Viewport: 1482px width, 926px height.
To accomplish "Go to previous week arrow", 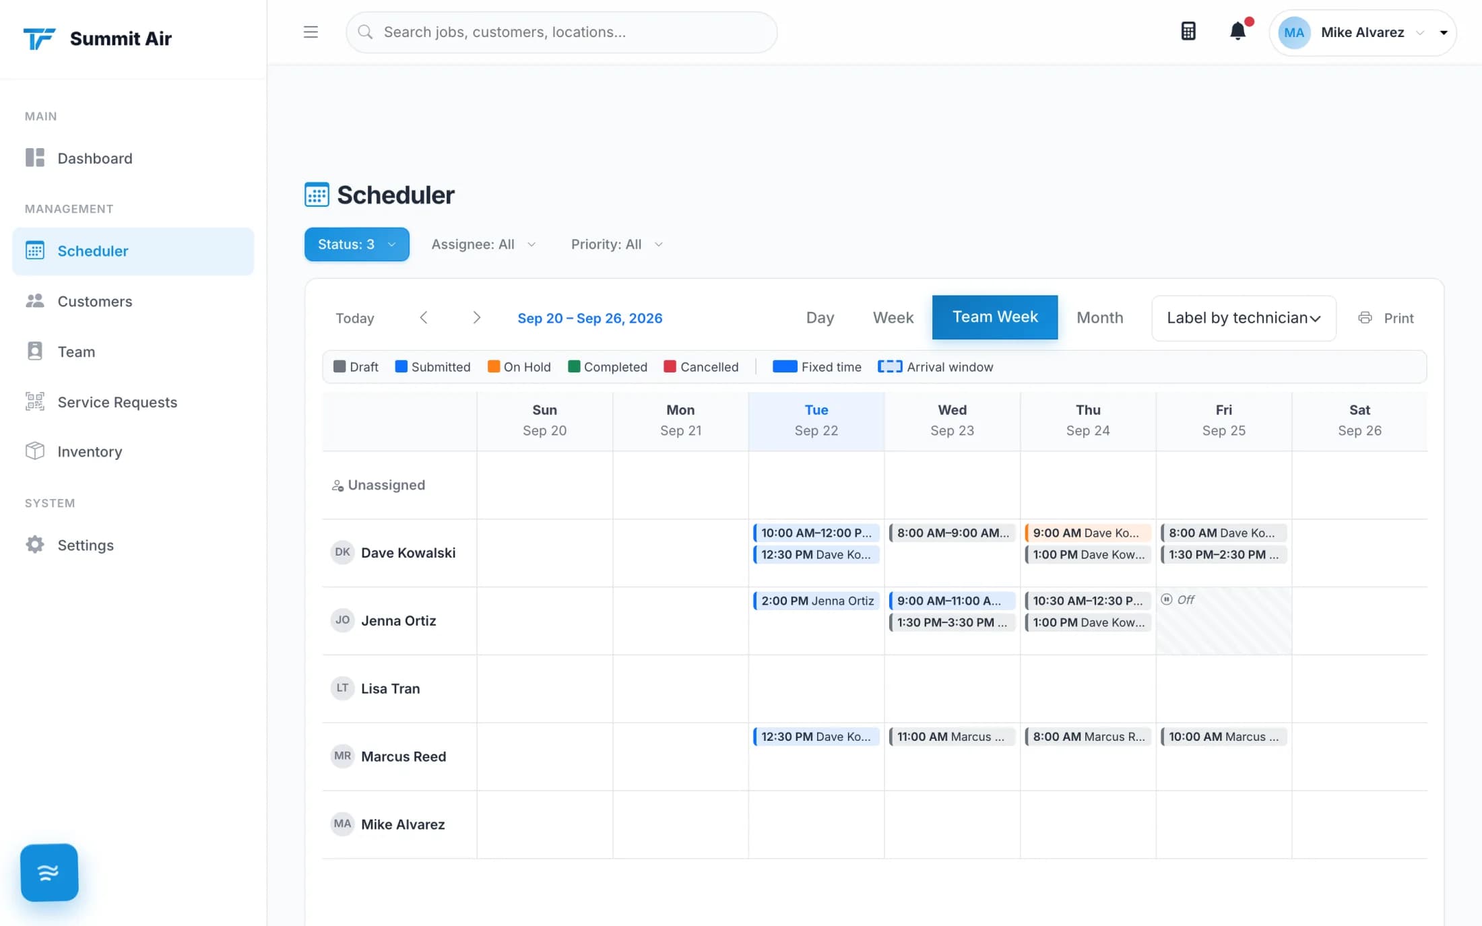I will point(424,317).
